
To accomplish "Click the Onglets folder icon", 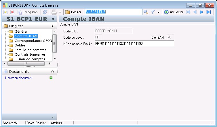I will 6,26.
